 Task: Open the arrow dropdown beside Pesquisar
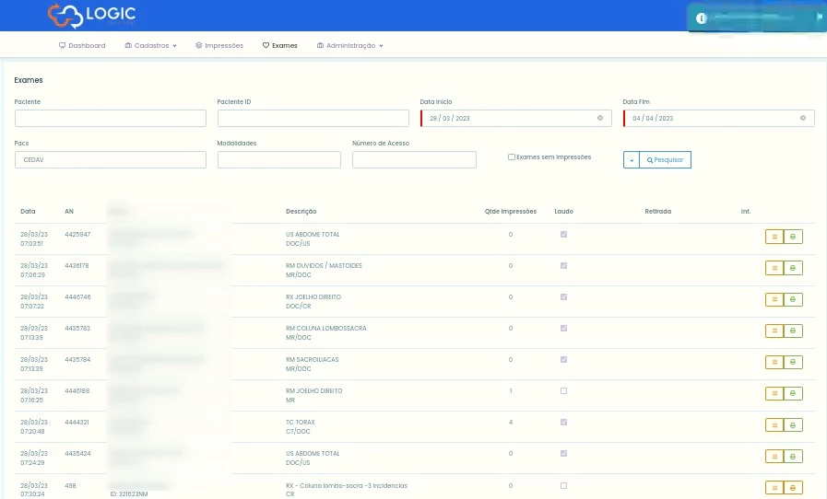pos(632,159)
